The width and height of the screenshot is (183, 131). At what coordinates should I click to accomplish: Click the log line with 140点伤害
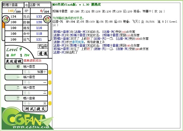click(x=96, y=46)
